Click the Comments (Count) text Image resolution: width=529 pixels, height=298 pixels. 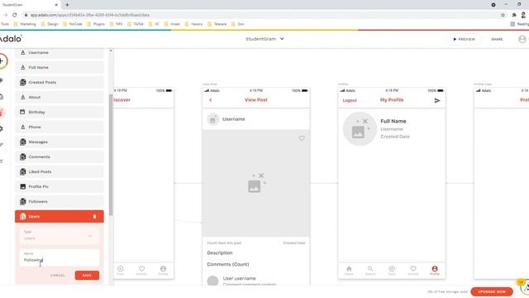(x=228, y=264)
